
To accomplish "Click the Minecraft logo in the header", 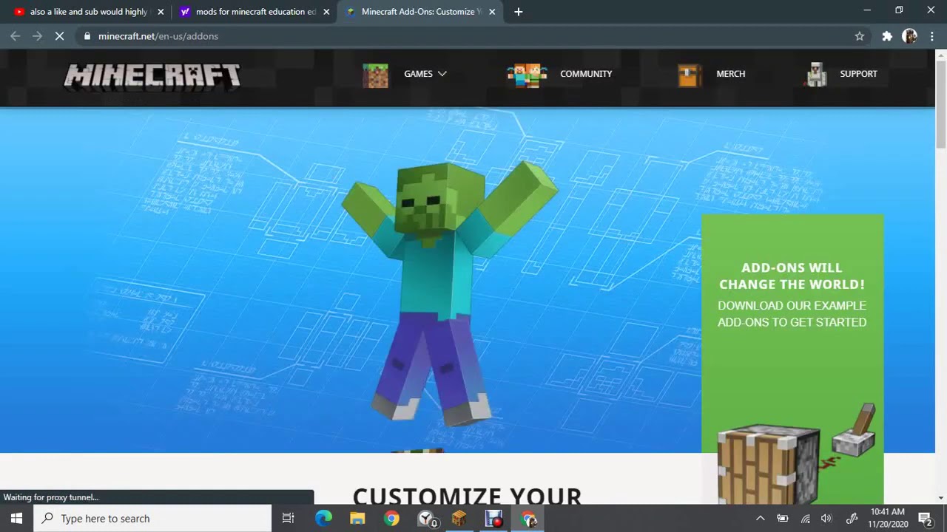I will click(x=152, y=76).
